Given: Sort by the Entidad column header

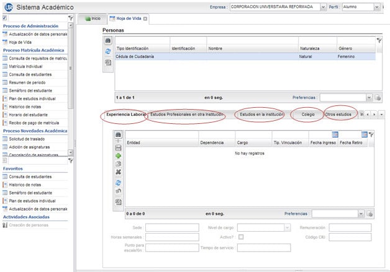Looking at the screenshot, I should coord(161,143).
